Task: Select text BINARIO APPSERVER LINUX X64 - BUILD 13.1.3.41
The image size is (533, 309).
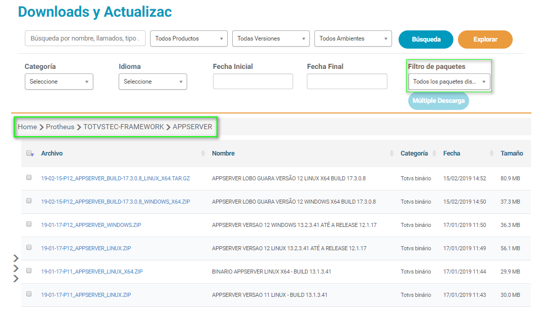Action: [x=271, y=272]
